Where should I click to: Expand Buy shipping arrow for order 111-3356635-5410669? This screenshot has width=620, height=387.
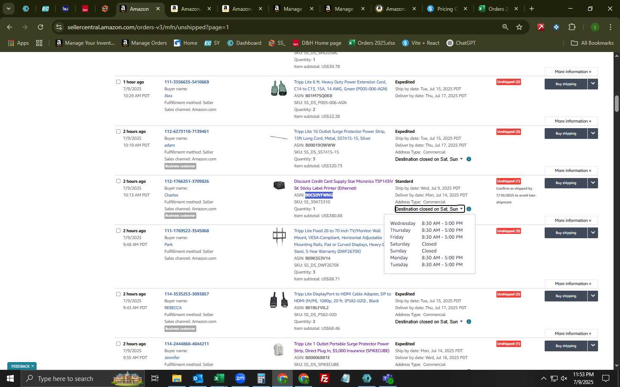pos(593,84)
